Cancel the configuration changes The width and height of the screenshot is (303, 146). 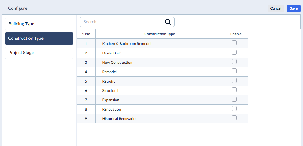[x=276, y=8]
